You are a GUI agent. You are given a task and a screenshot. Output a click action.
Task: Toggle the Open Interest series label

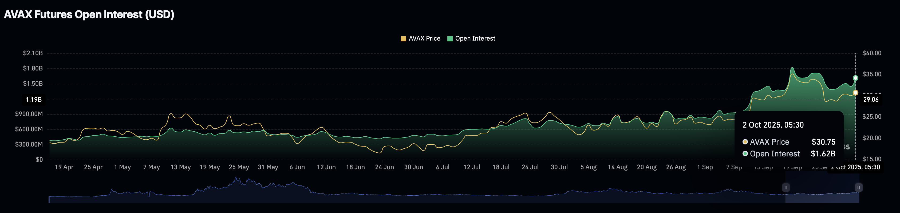pyautogui.click(x=475, y=39)
